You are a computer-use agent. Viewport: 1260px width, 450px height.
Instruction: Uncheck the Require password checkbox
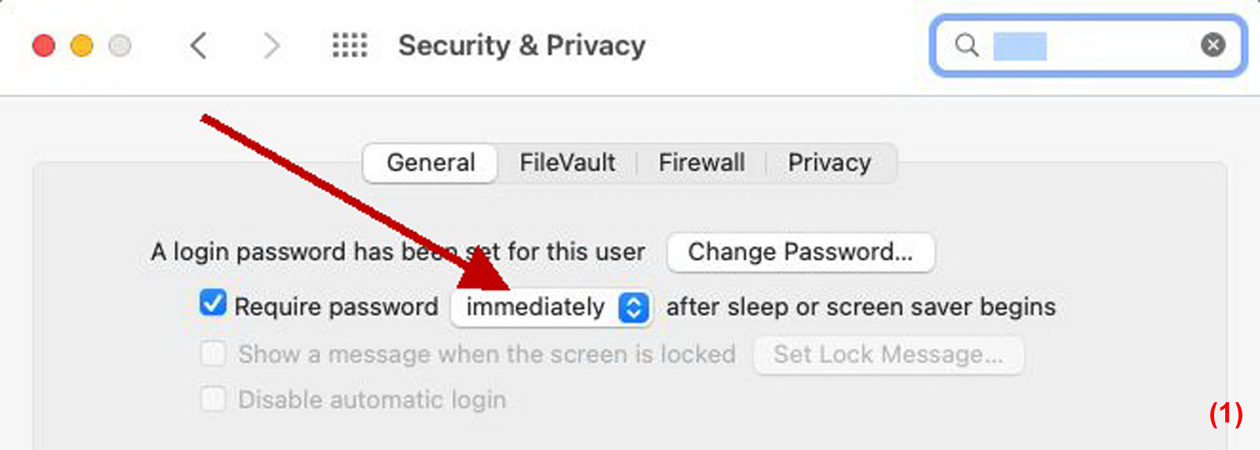pyautogui.click(x=213, y=303)
